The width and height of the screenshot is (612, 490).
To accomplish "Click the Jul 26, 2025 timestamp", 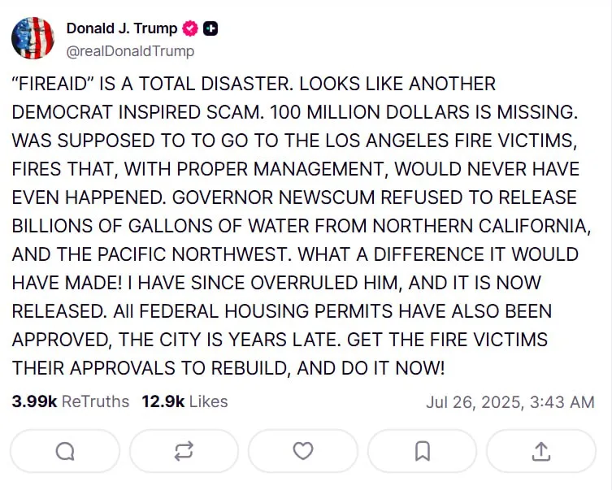I will pos(510,402).
